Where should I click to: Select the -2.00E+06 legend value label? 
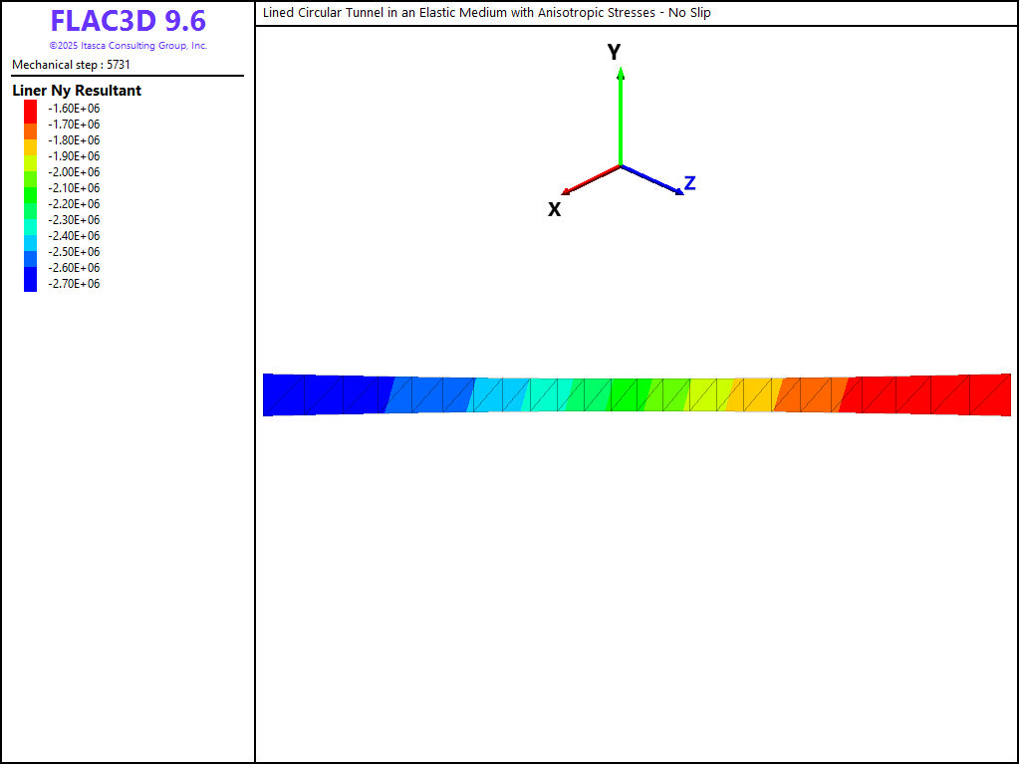coord(74,172)
